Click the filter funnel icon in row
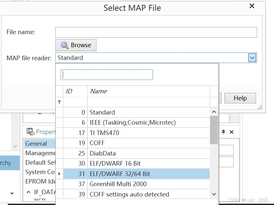The width and height of the screenshot is (274, 205). point(59,102)
